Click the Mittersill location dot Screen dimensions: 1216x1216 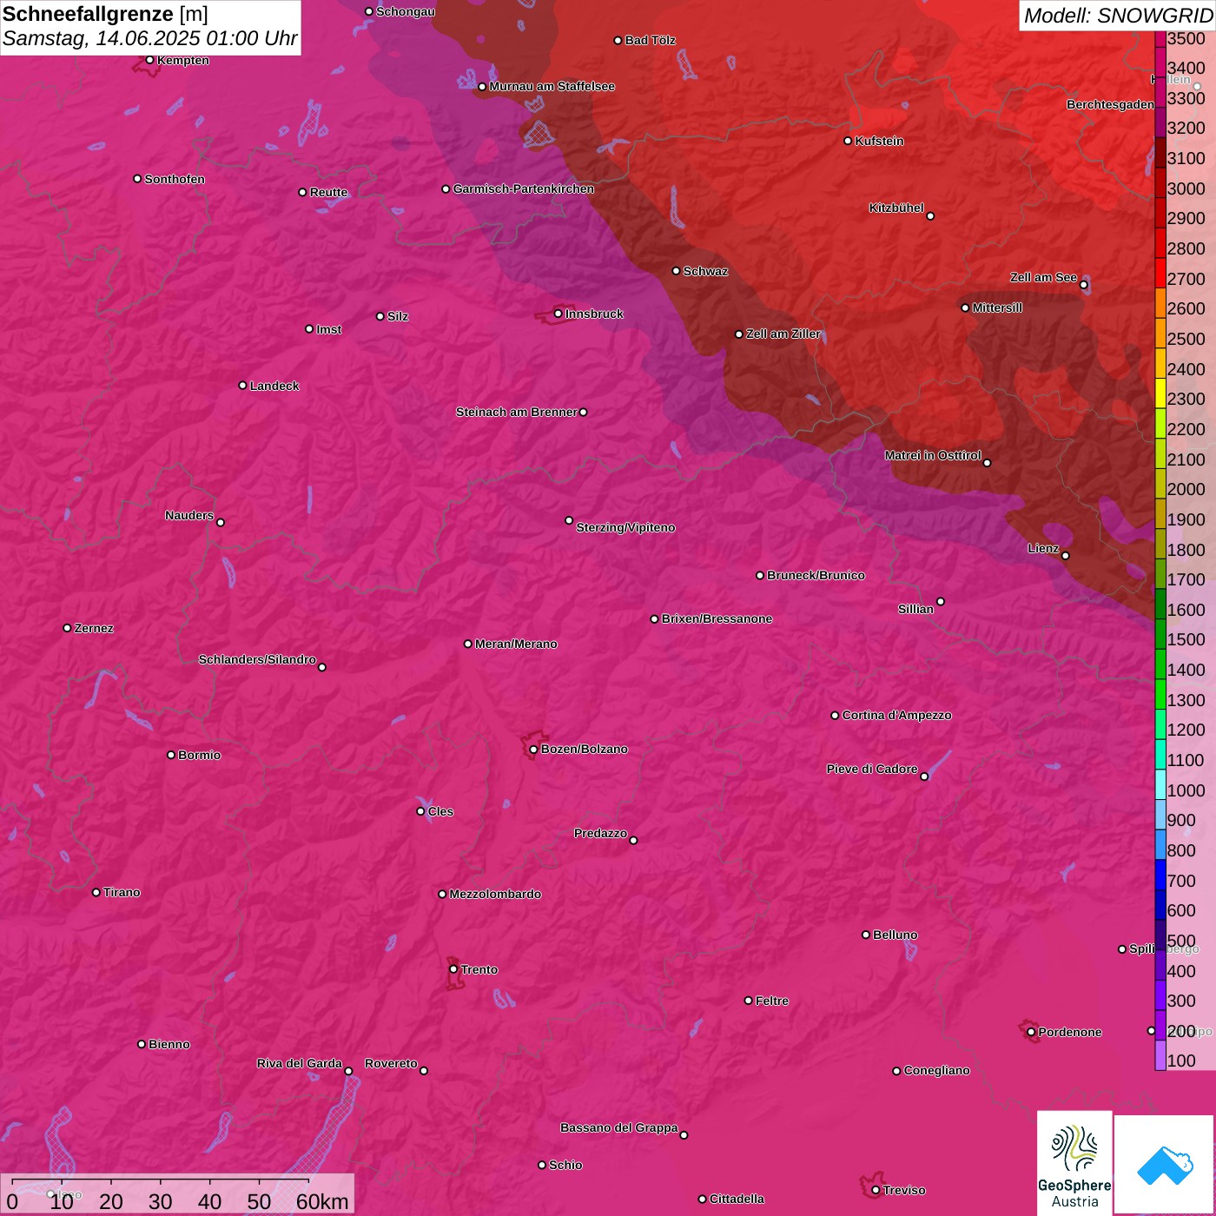click(965, 307)
